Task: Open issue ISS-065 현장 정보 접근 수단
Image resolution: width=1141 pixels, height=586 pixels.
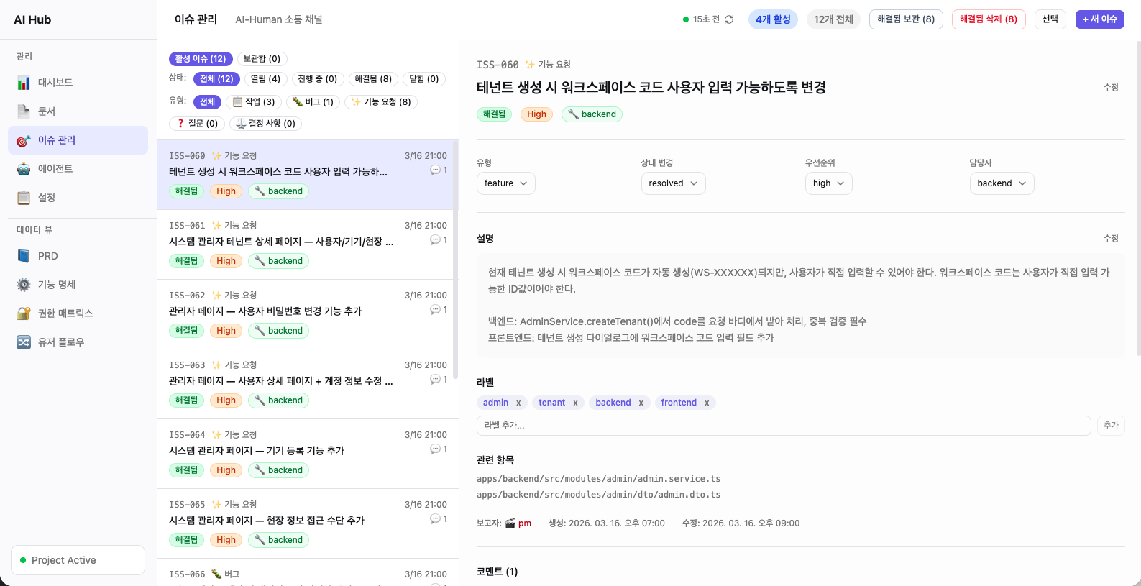Action: tap(308, 523)
